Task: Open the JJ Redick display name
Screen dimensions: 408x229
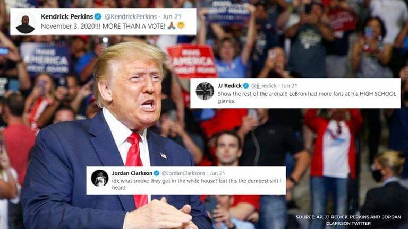Action: tap(229, 86)
